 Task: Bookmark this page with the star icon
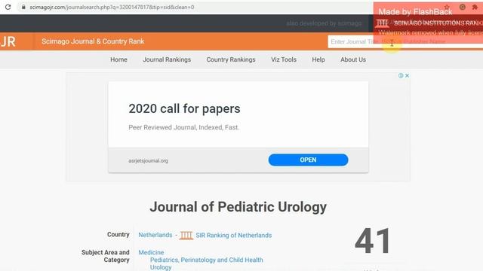click(x=447, y=7)
